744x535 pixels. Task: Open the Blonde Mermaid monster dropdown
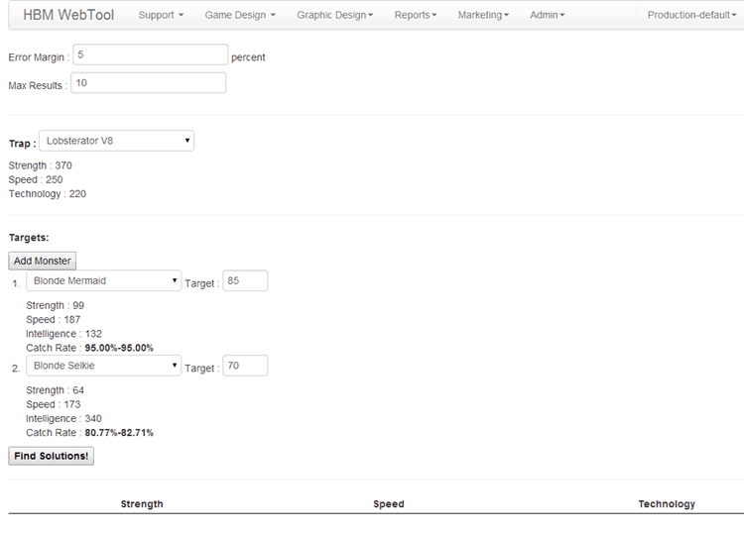tap(103, 281)
